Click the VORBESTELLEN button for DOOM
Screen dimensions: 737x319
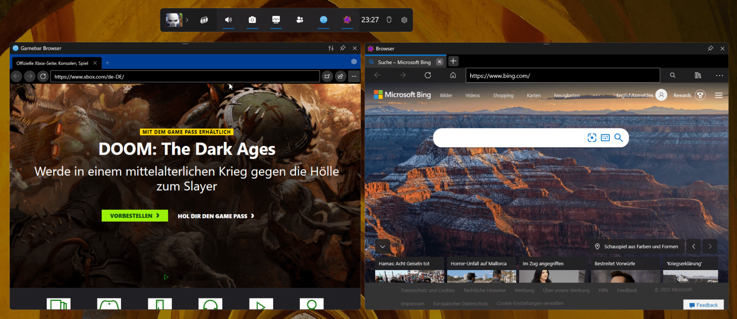[x=134, y=216]
